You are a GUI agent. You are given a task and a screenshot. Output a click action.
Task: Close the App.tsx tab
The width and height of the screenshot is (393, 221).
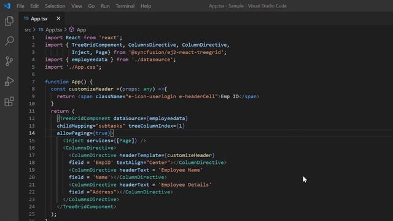click(x=58, y=18)
